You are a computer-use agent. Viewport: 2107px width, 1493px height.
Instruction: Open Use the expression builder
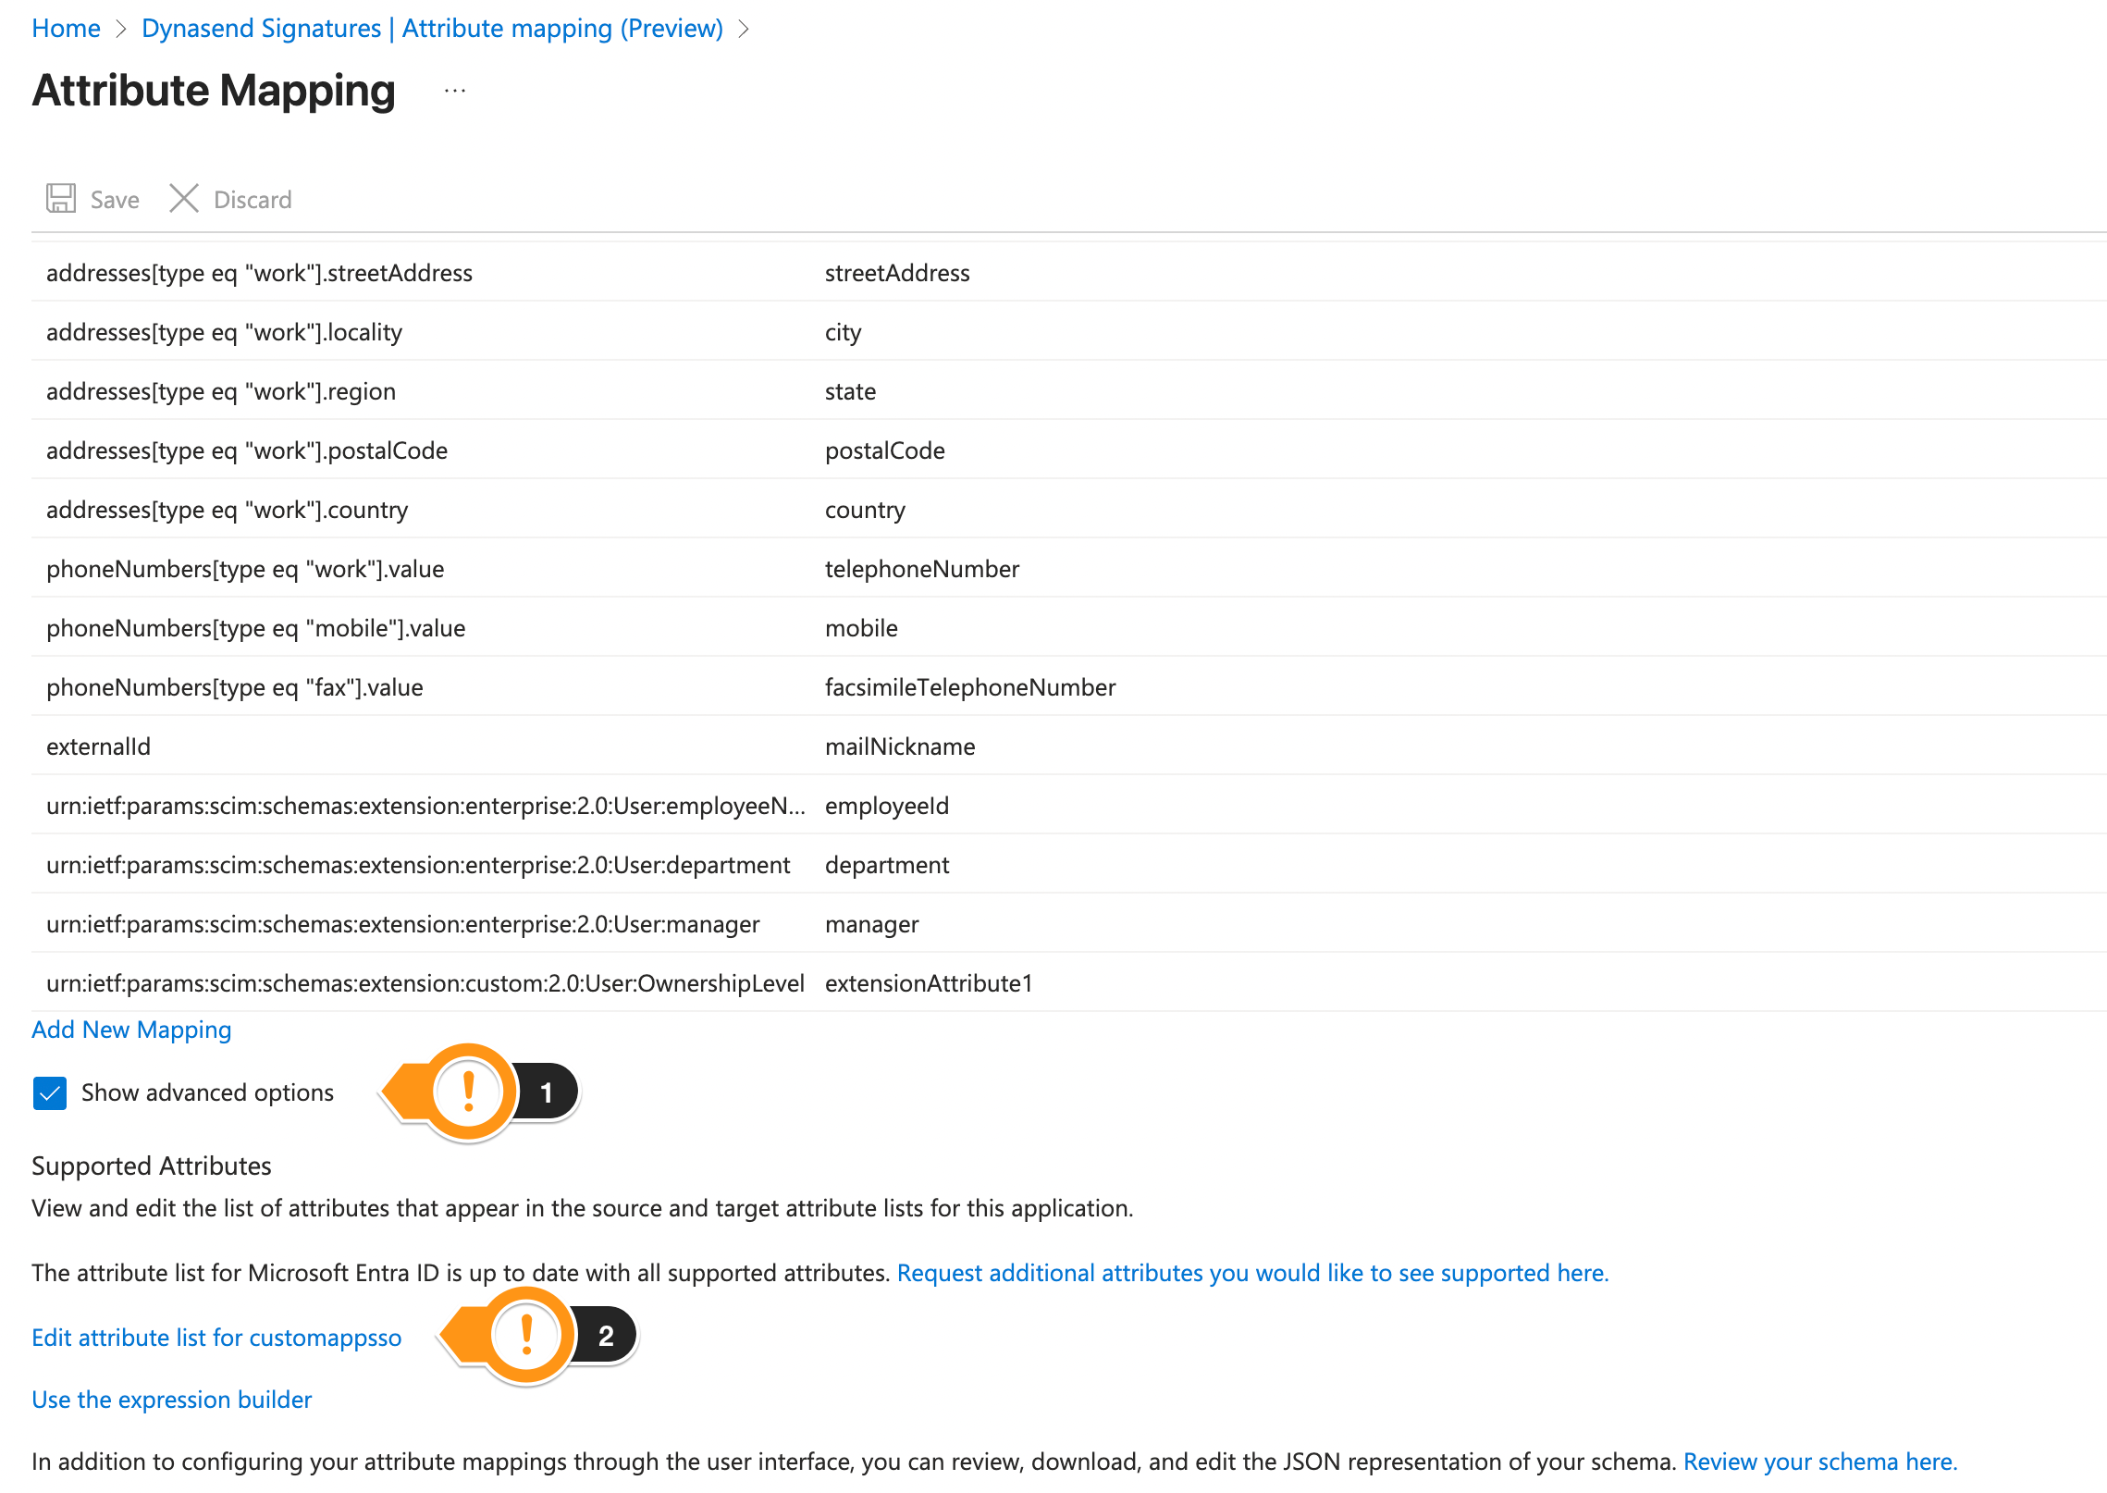pyautogui.click(x=170, y=1399)
